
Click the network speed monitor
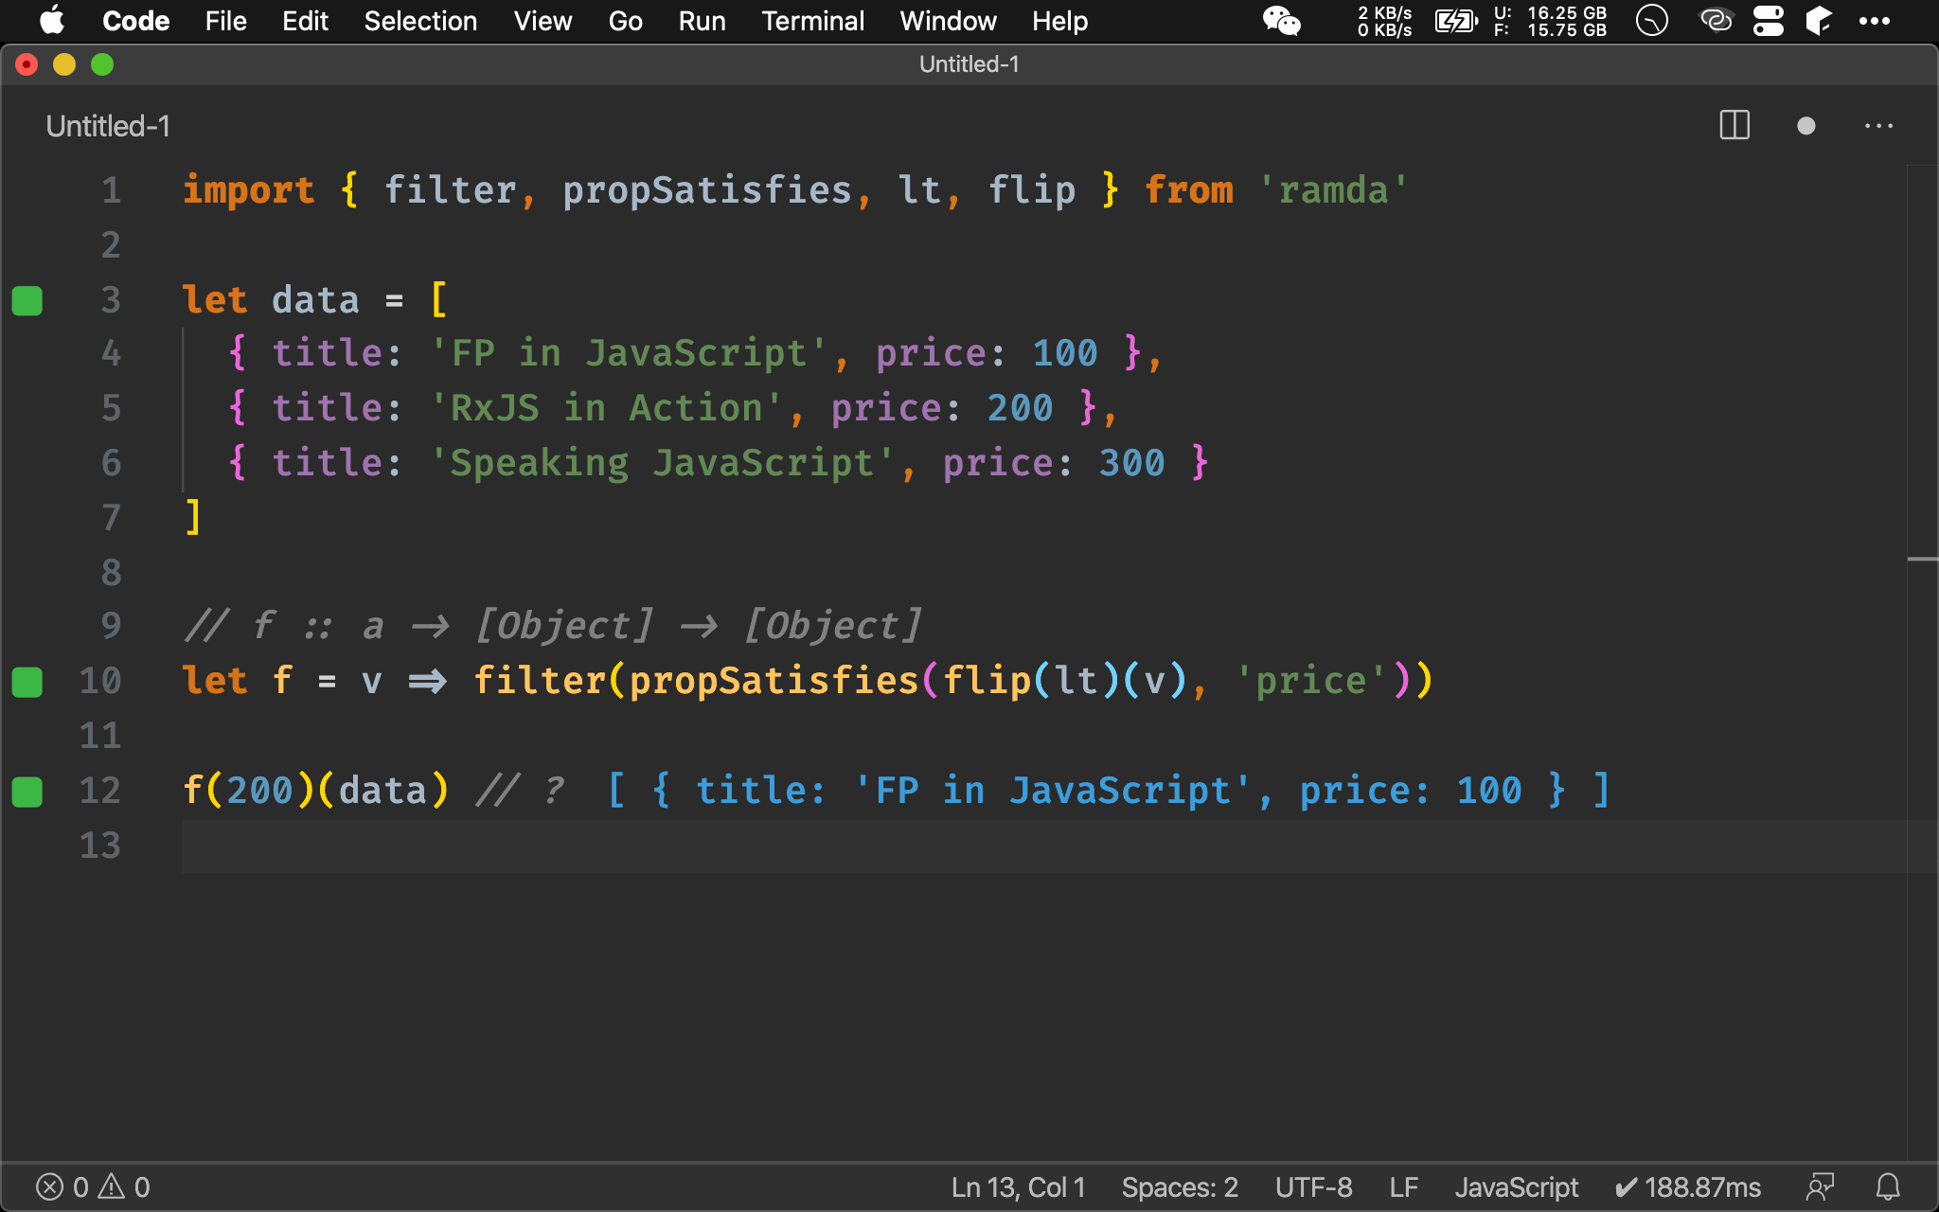1384,21
